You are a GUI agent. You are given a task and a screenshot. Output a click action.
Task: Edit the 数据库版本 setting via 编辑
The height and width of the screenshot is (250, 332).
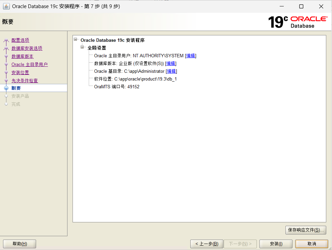tap(171, 63)
